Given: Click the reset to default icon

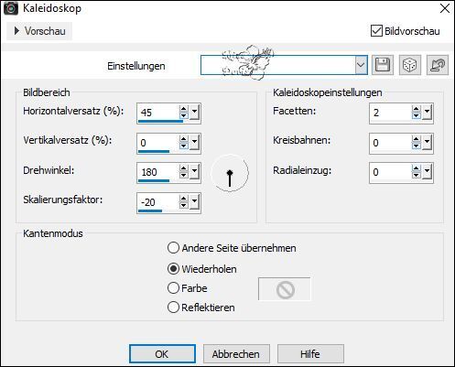Looking at the screenshot, I should click(x=438, y=65).
